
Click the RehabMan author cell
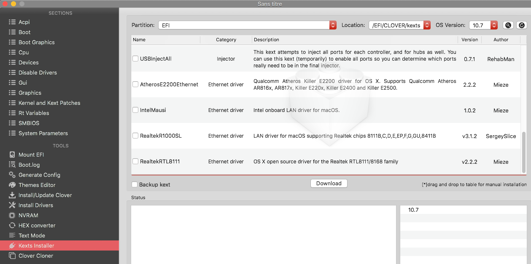501,59
